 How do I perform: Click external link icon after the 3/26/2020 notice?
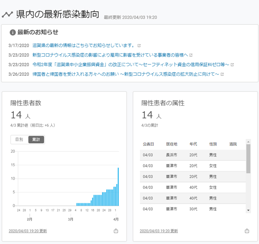point(222,74)
